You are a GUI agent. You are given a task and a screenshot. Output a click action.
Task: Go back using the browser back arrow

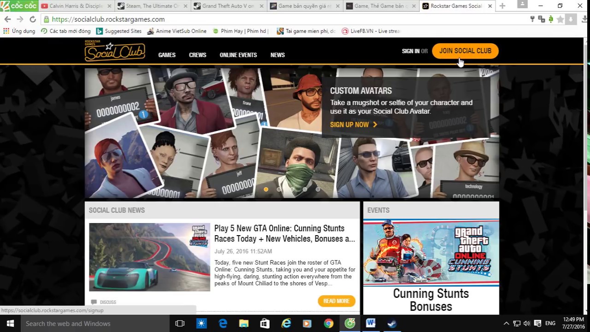point(7,19)
